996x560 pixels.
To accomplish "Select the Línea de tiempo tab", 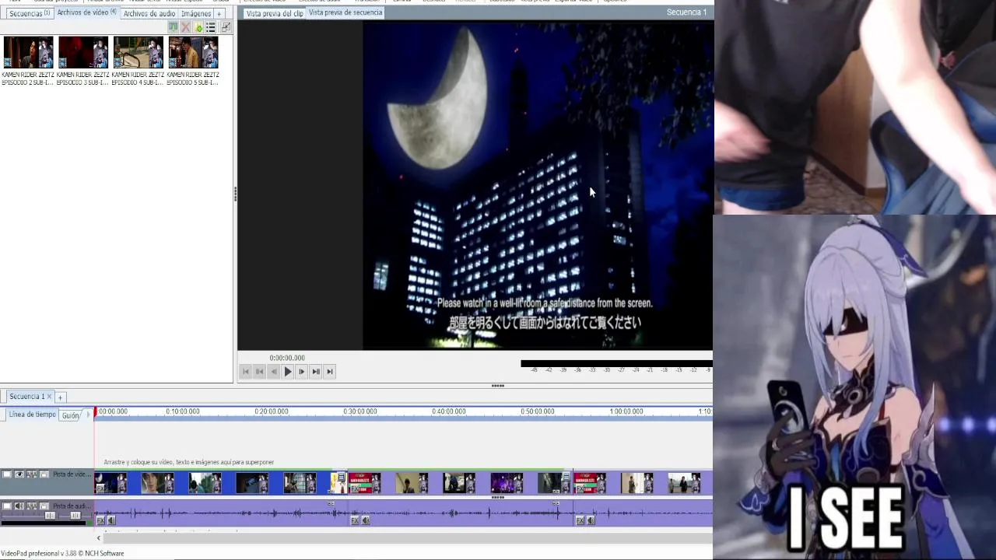I will 33,415.
